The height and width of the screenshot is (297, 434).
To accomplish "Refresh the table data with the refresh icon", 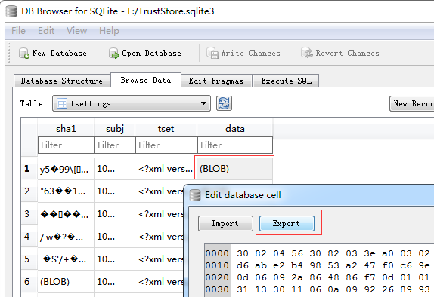I will (x=224, y=103).
